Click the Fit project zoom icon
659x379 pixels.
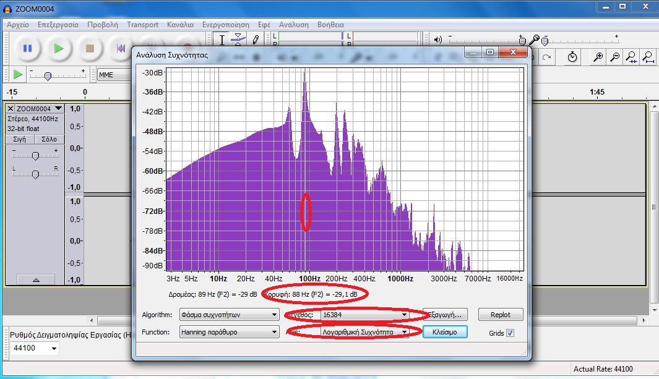tap(648, 57)
